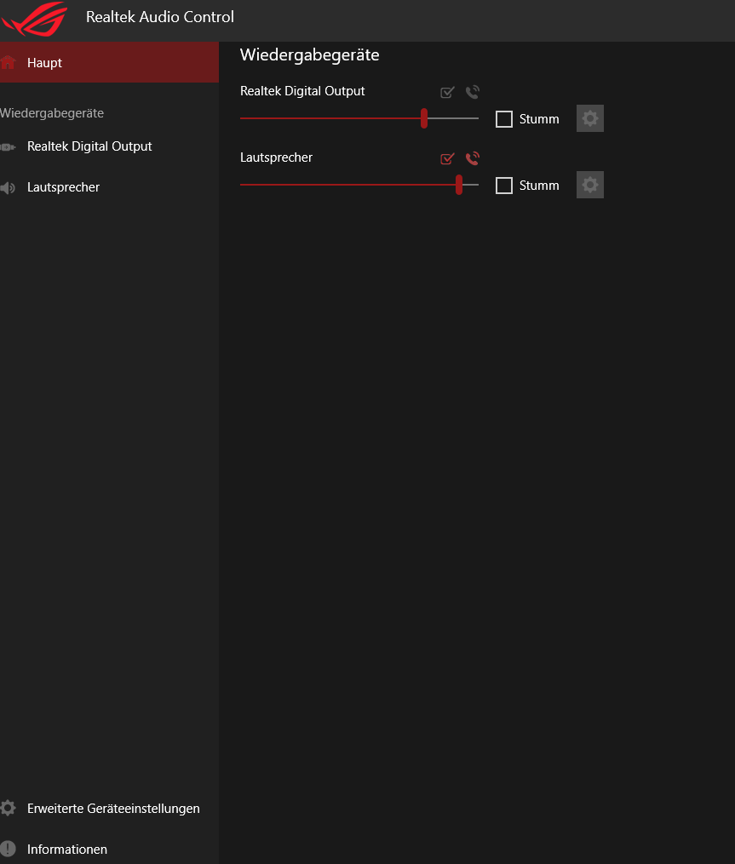This screenshot has width=735, height=864.
Task: Click the Lautsprecher volume slider handle
Action: coord(459,185)
